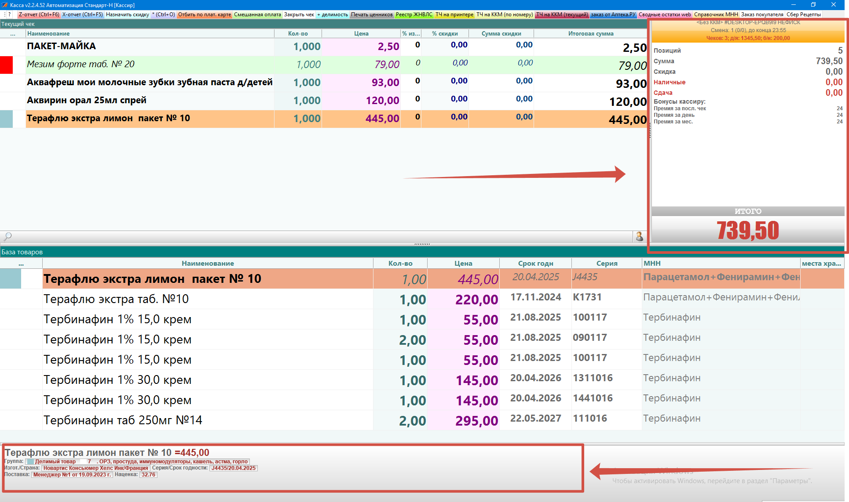Run X-отчет (Ctrl+F5)

pyautogui.click(x=82, y=14)
